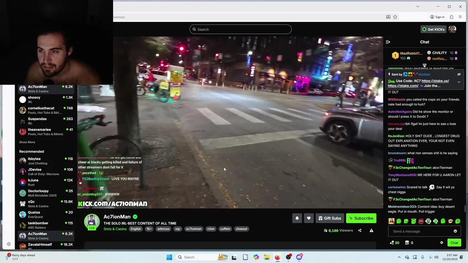This screenshot has height=263, width=468.
Task: Share the stream via share icon
Action: pyautogui.click(x=360, y=230)
